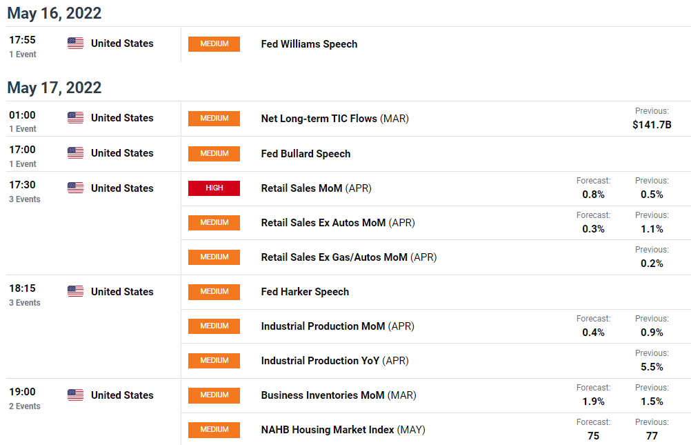This screenshot has height=445, width=691.
Task: Click Industrial Production YoY previous 5.5%
Action: (652, 367)
